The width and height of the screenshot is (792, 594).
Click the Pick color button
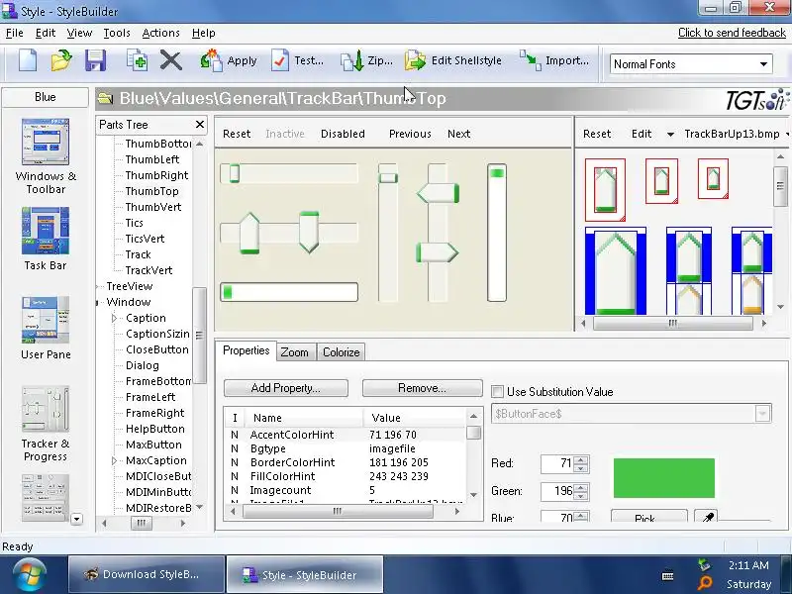tap(648, 516)
